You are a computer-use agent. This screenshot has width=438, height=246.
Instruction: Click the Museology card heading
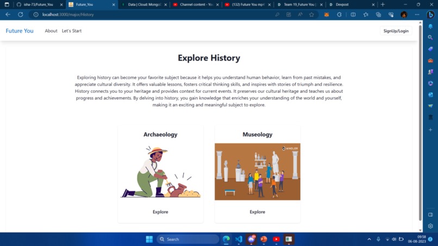[257, 134]
